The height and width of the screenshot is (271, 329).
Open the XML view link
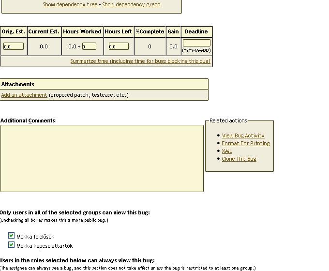click(x=227, y=151)
